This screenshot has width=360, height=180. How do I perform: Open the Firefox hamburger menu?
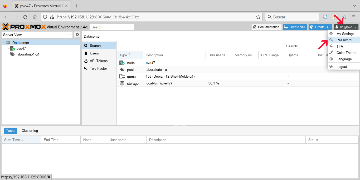point(354,17)
